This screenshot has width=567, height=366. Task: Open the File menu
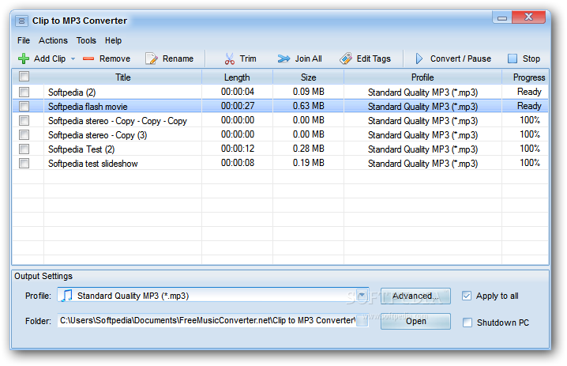point(24,40)
